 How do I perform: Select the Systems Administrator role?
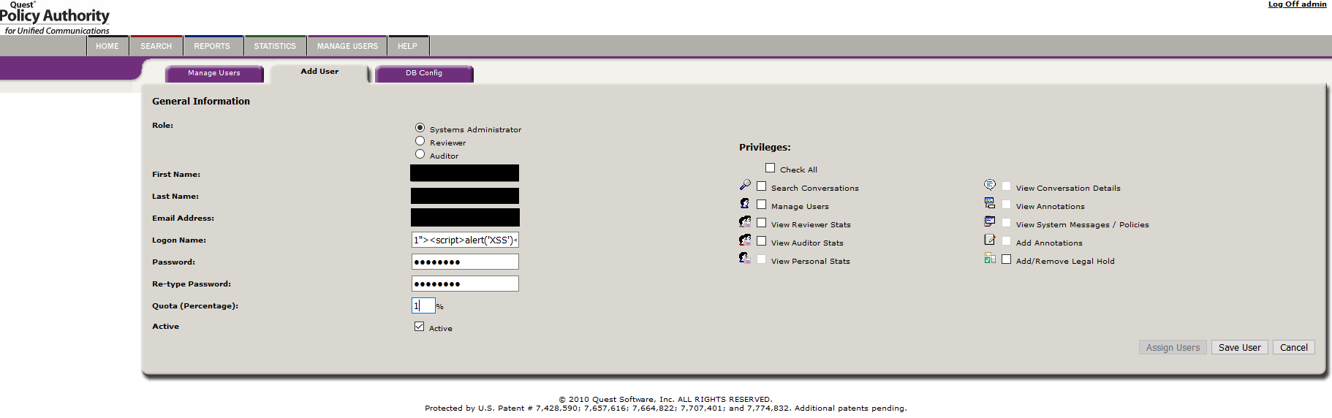[x=420, y=128]
